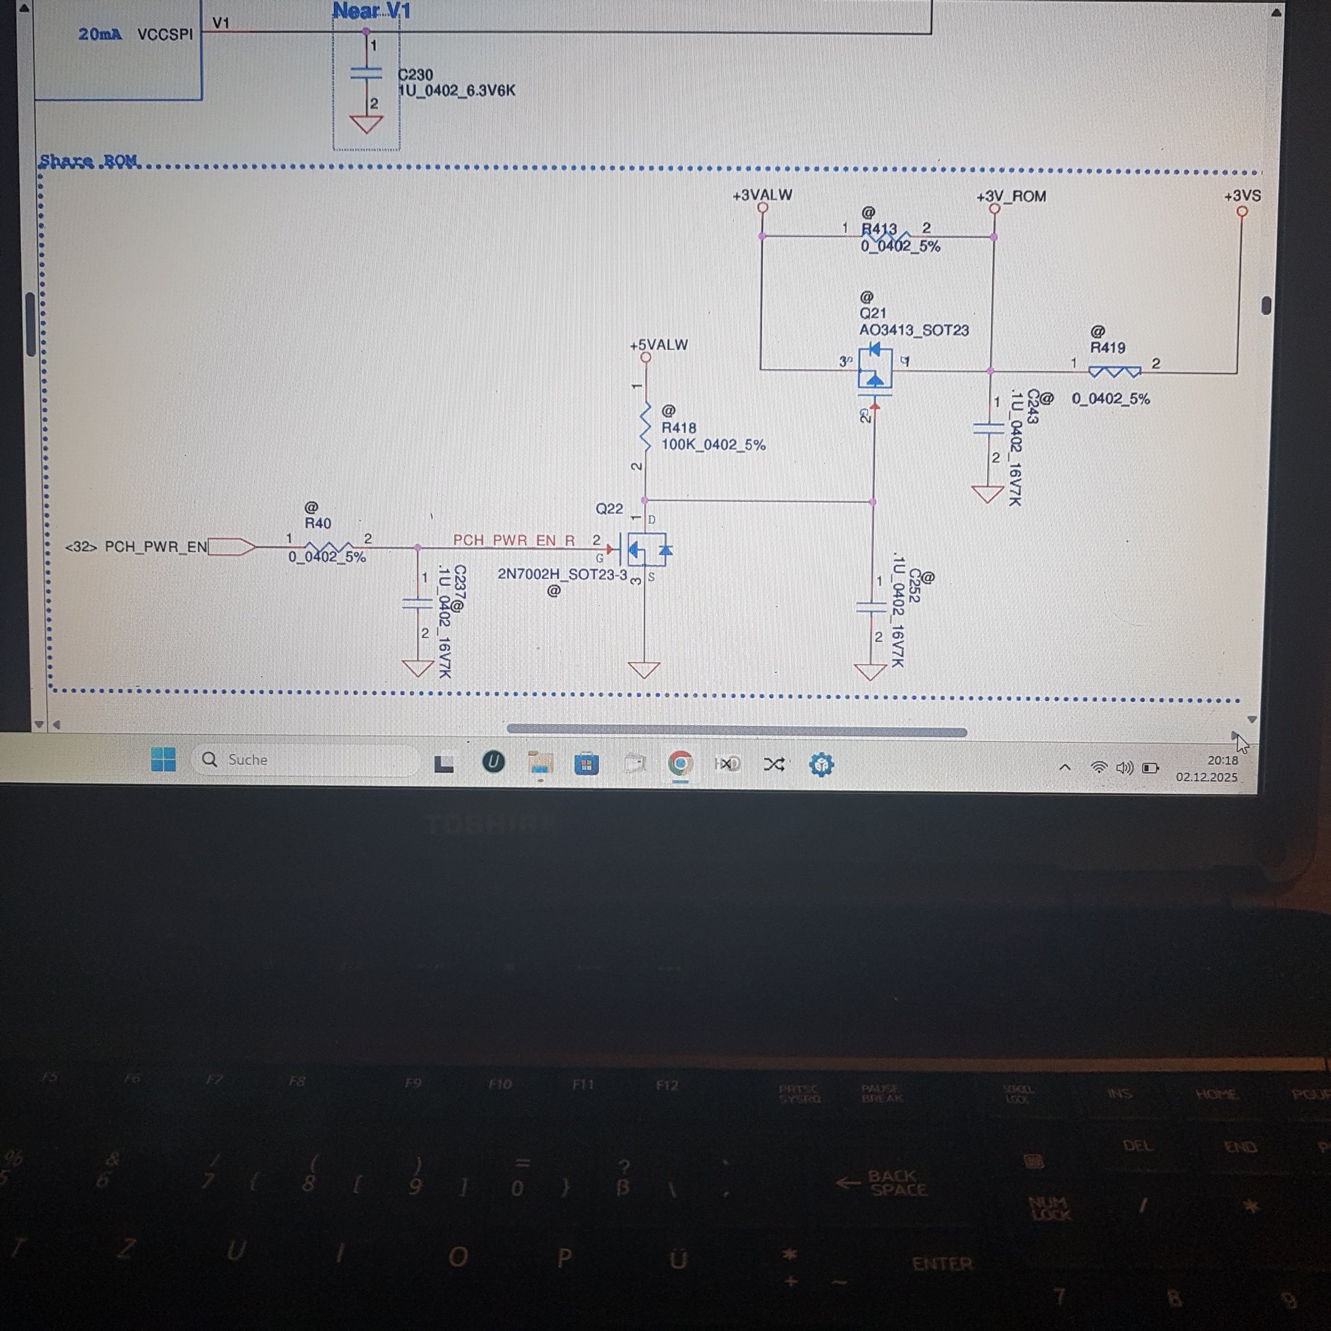Open the HxD hex editor icon
The height and width of the screenshot is (1331, 1331).
pos(727,764)
